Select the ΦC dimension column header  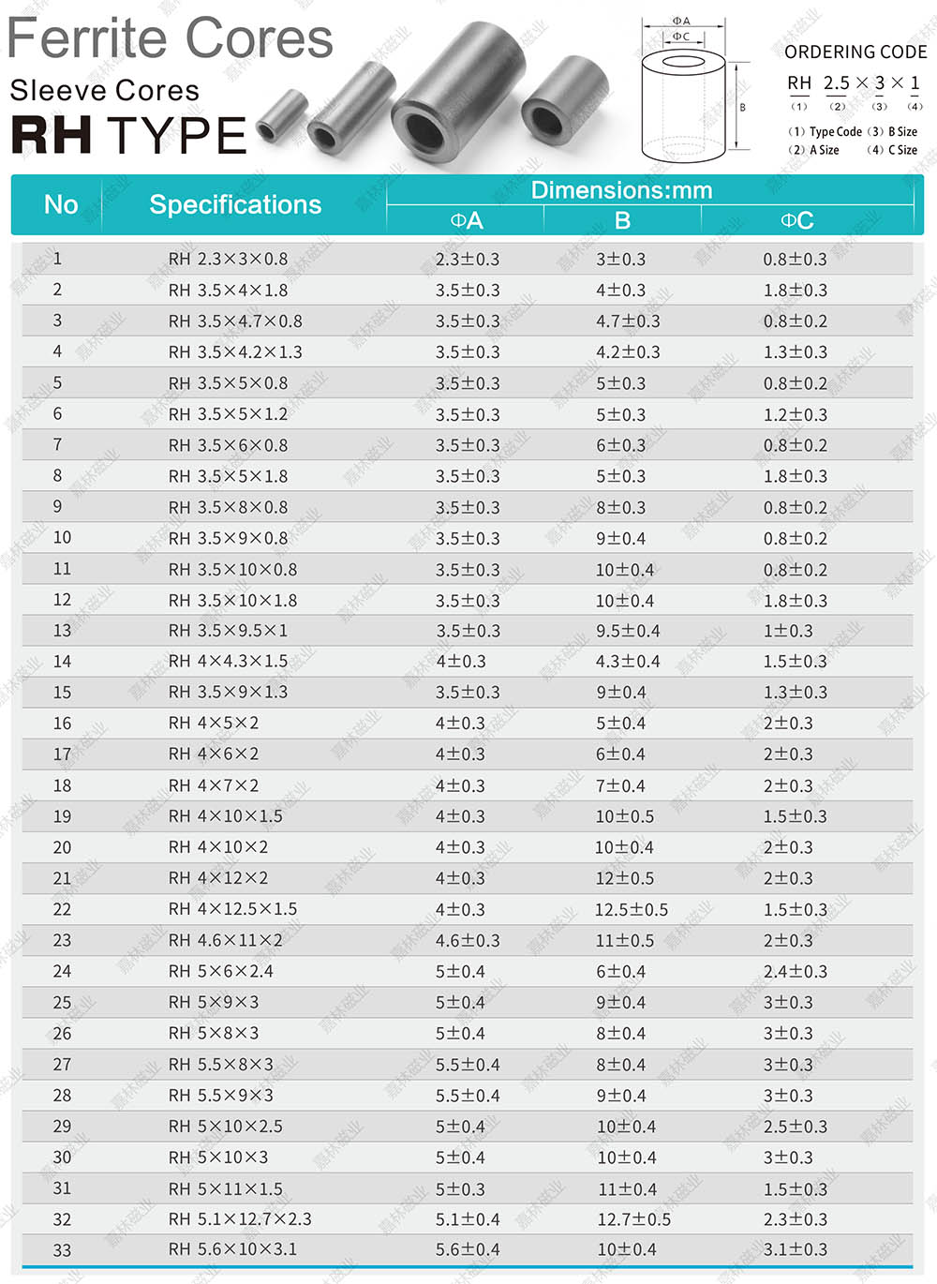pos(796,220)
